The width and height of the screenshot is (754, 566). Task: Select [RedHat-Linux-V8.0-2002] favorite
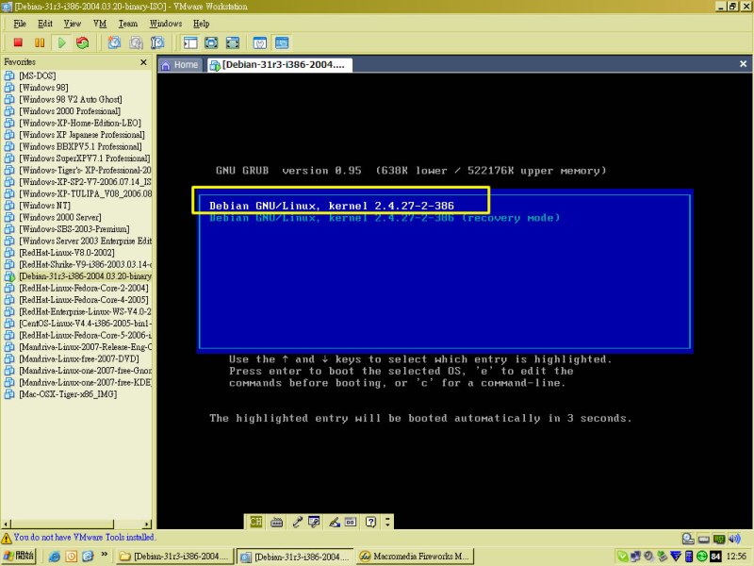click(x=66, y=253)
